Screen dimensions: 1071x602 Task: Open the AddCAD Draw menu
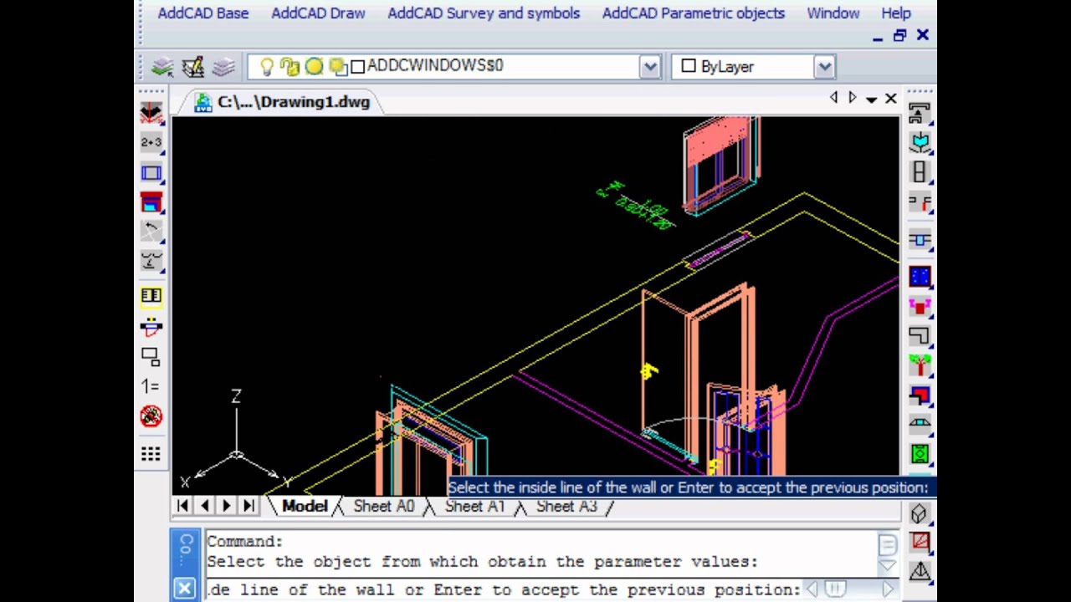click(318, 13)
